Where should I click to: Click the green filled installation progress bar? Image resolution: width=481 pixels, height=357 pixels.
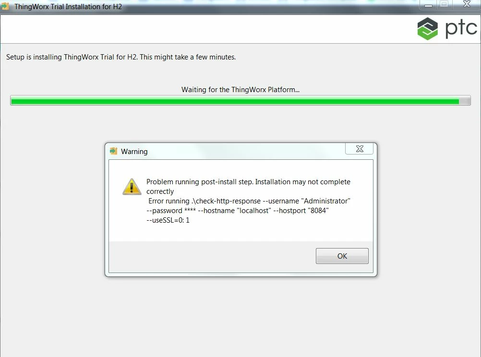[x=235, y=101]
